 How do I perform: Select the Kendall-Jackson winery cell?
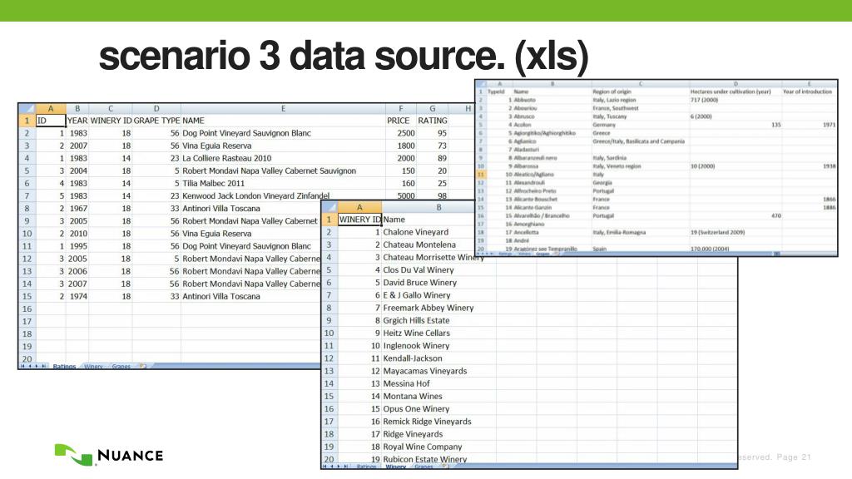413,358
